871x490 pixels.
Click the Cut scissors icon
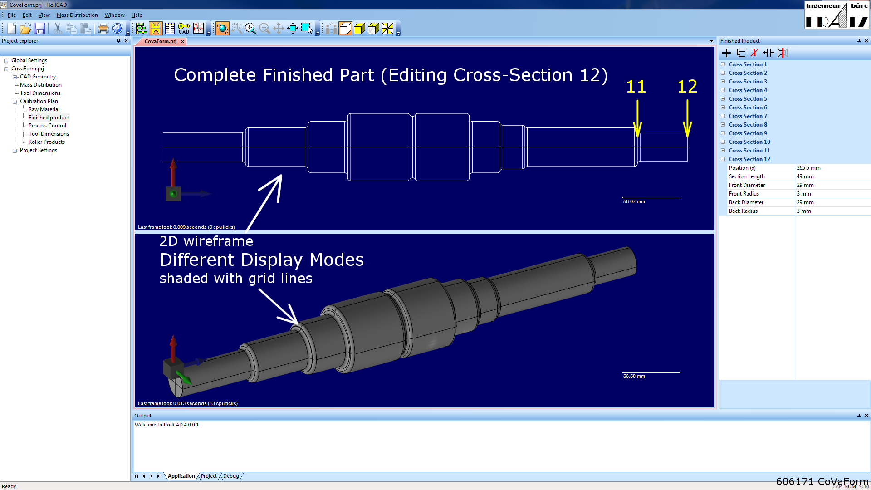[x=57, y=29]
